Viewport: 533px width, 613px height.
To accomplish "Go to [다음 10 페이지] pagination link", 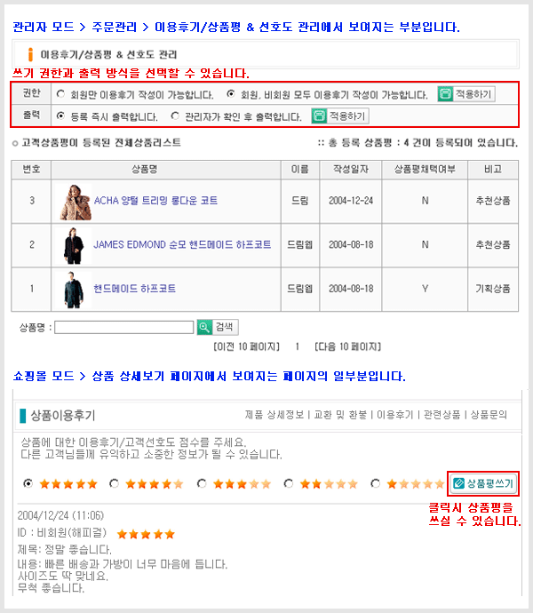I will click(x=347, y=346).
